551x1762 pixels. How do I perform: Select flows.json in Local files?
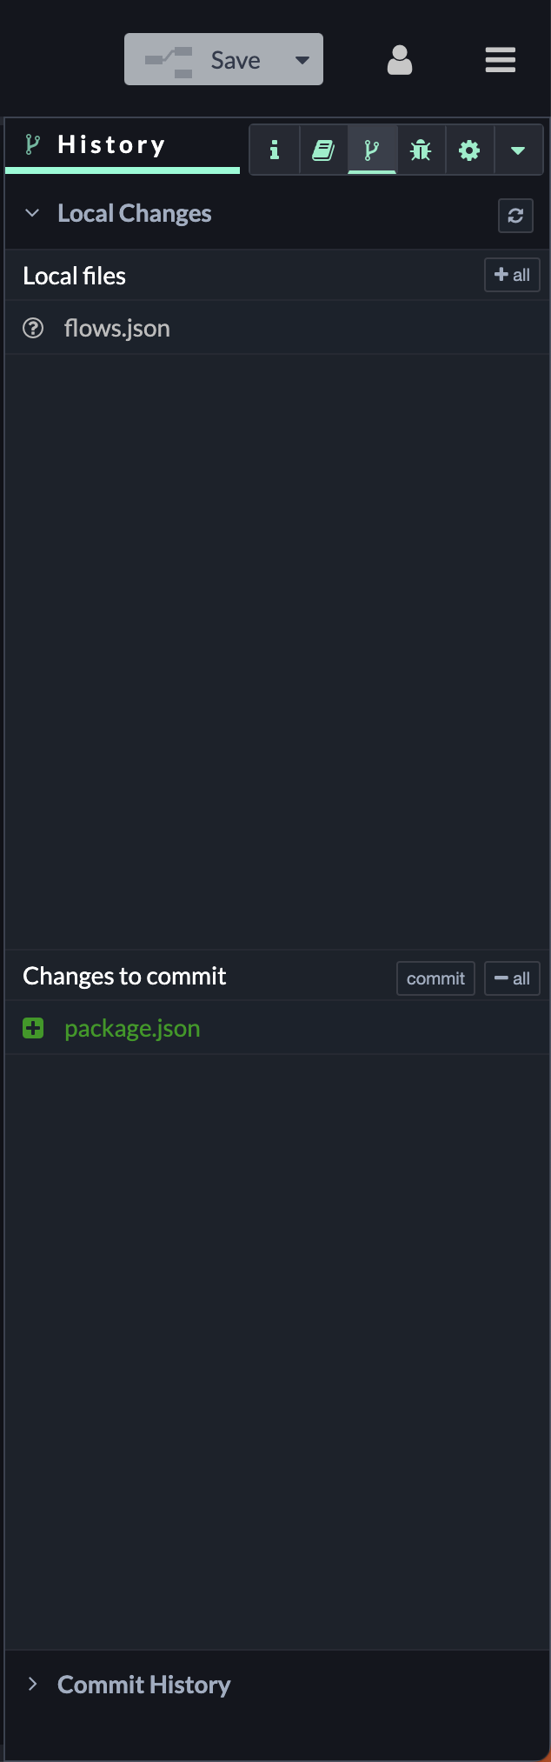[117, 329]
